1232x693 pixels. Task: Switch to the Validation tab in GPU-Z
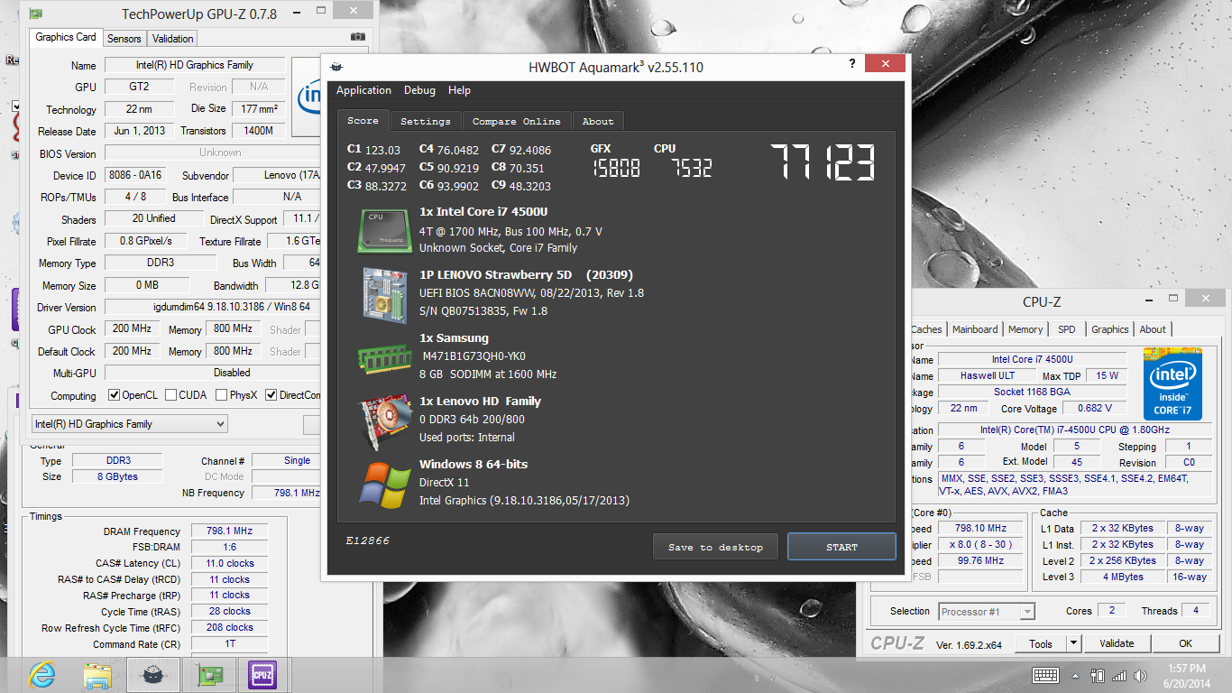(172, 39)
